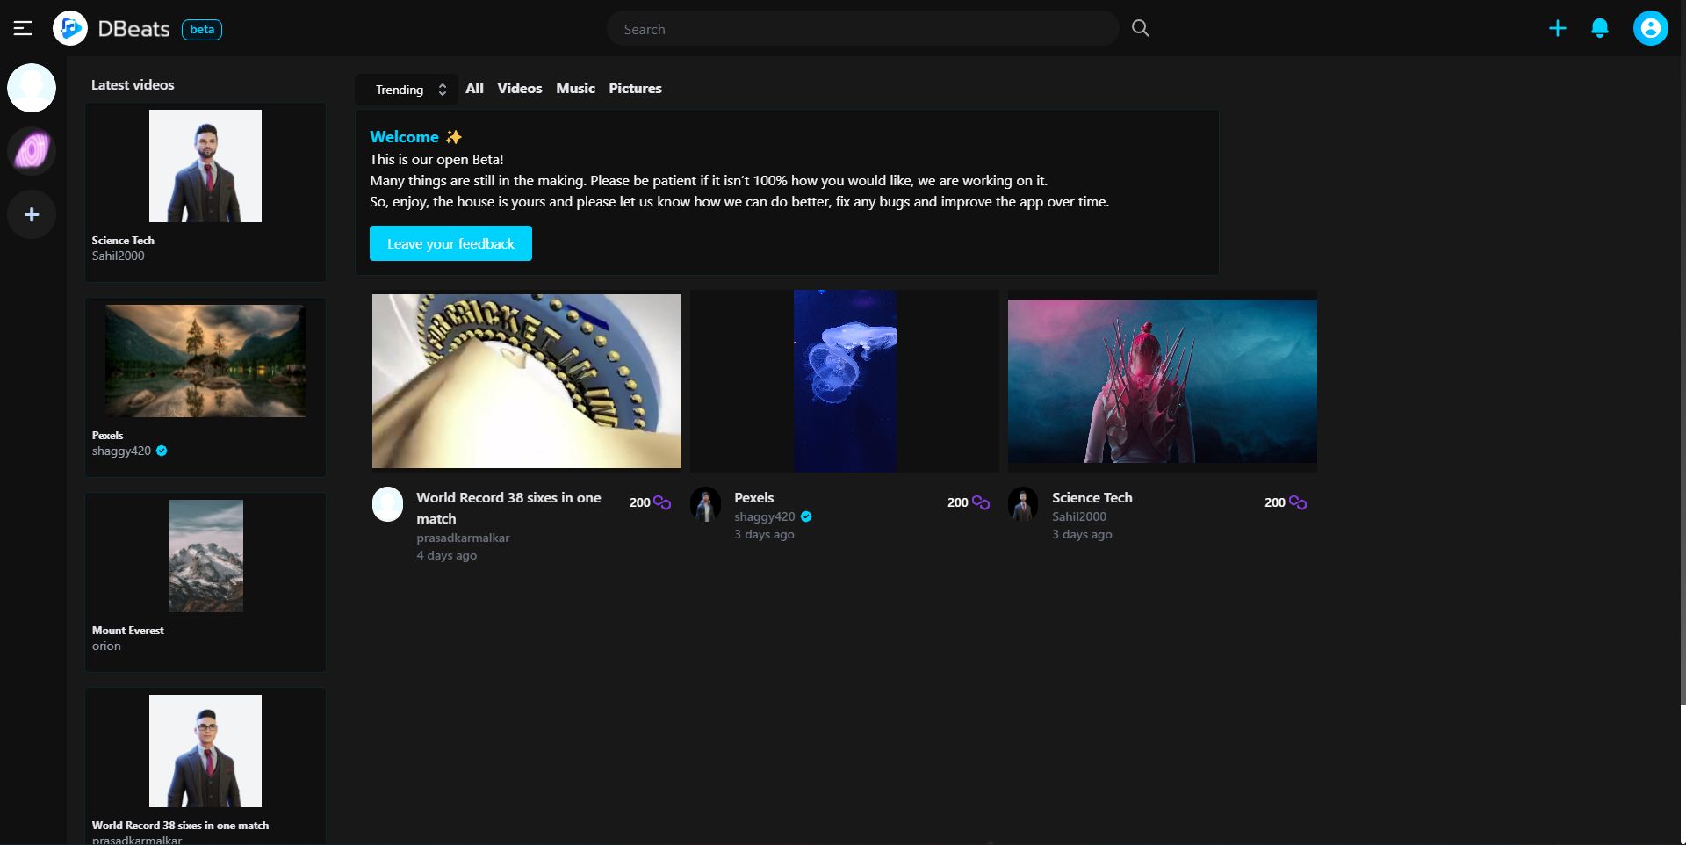Click 200 count on World Record card
The width and height of the screenshot is (1686, 845).
(639, 502)
